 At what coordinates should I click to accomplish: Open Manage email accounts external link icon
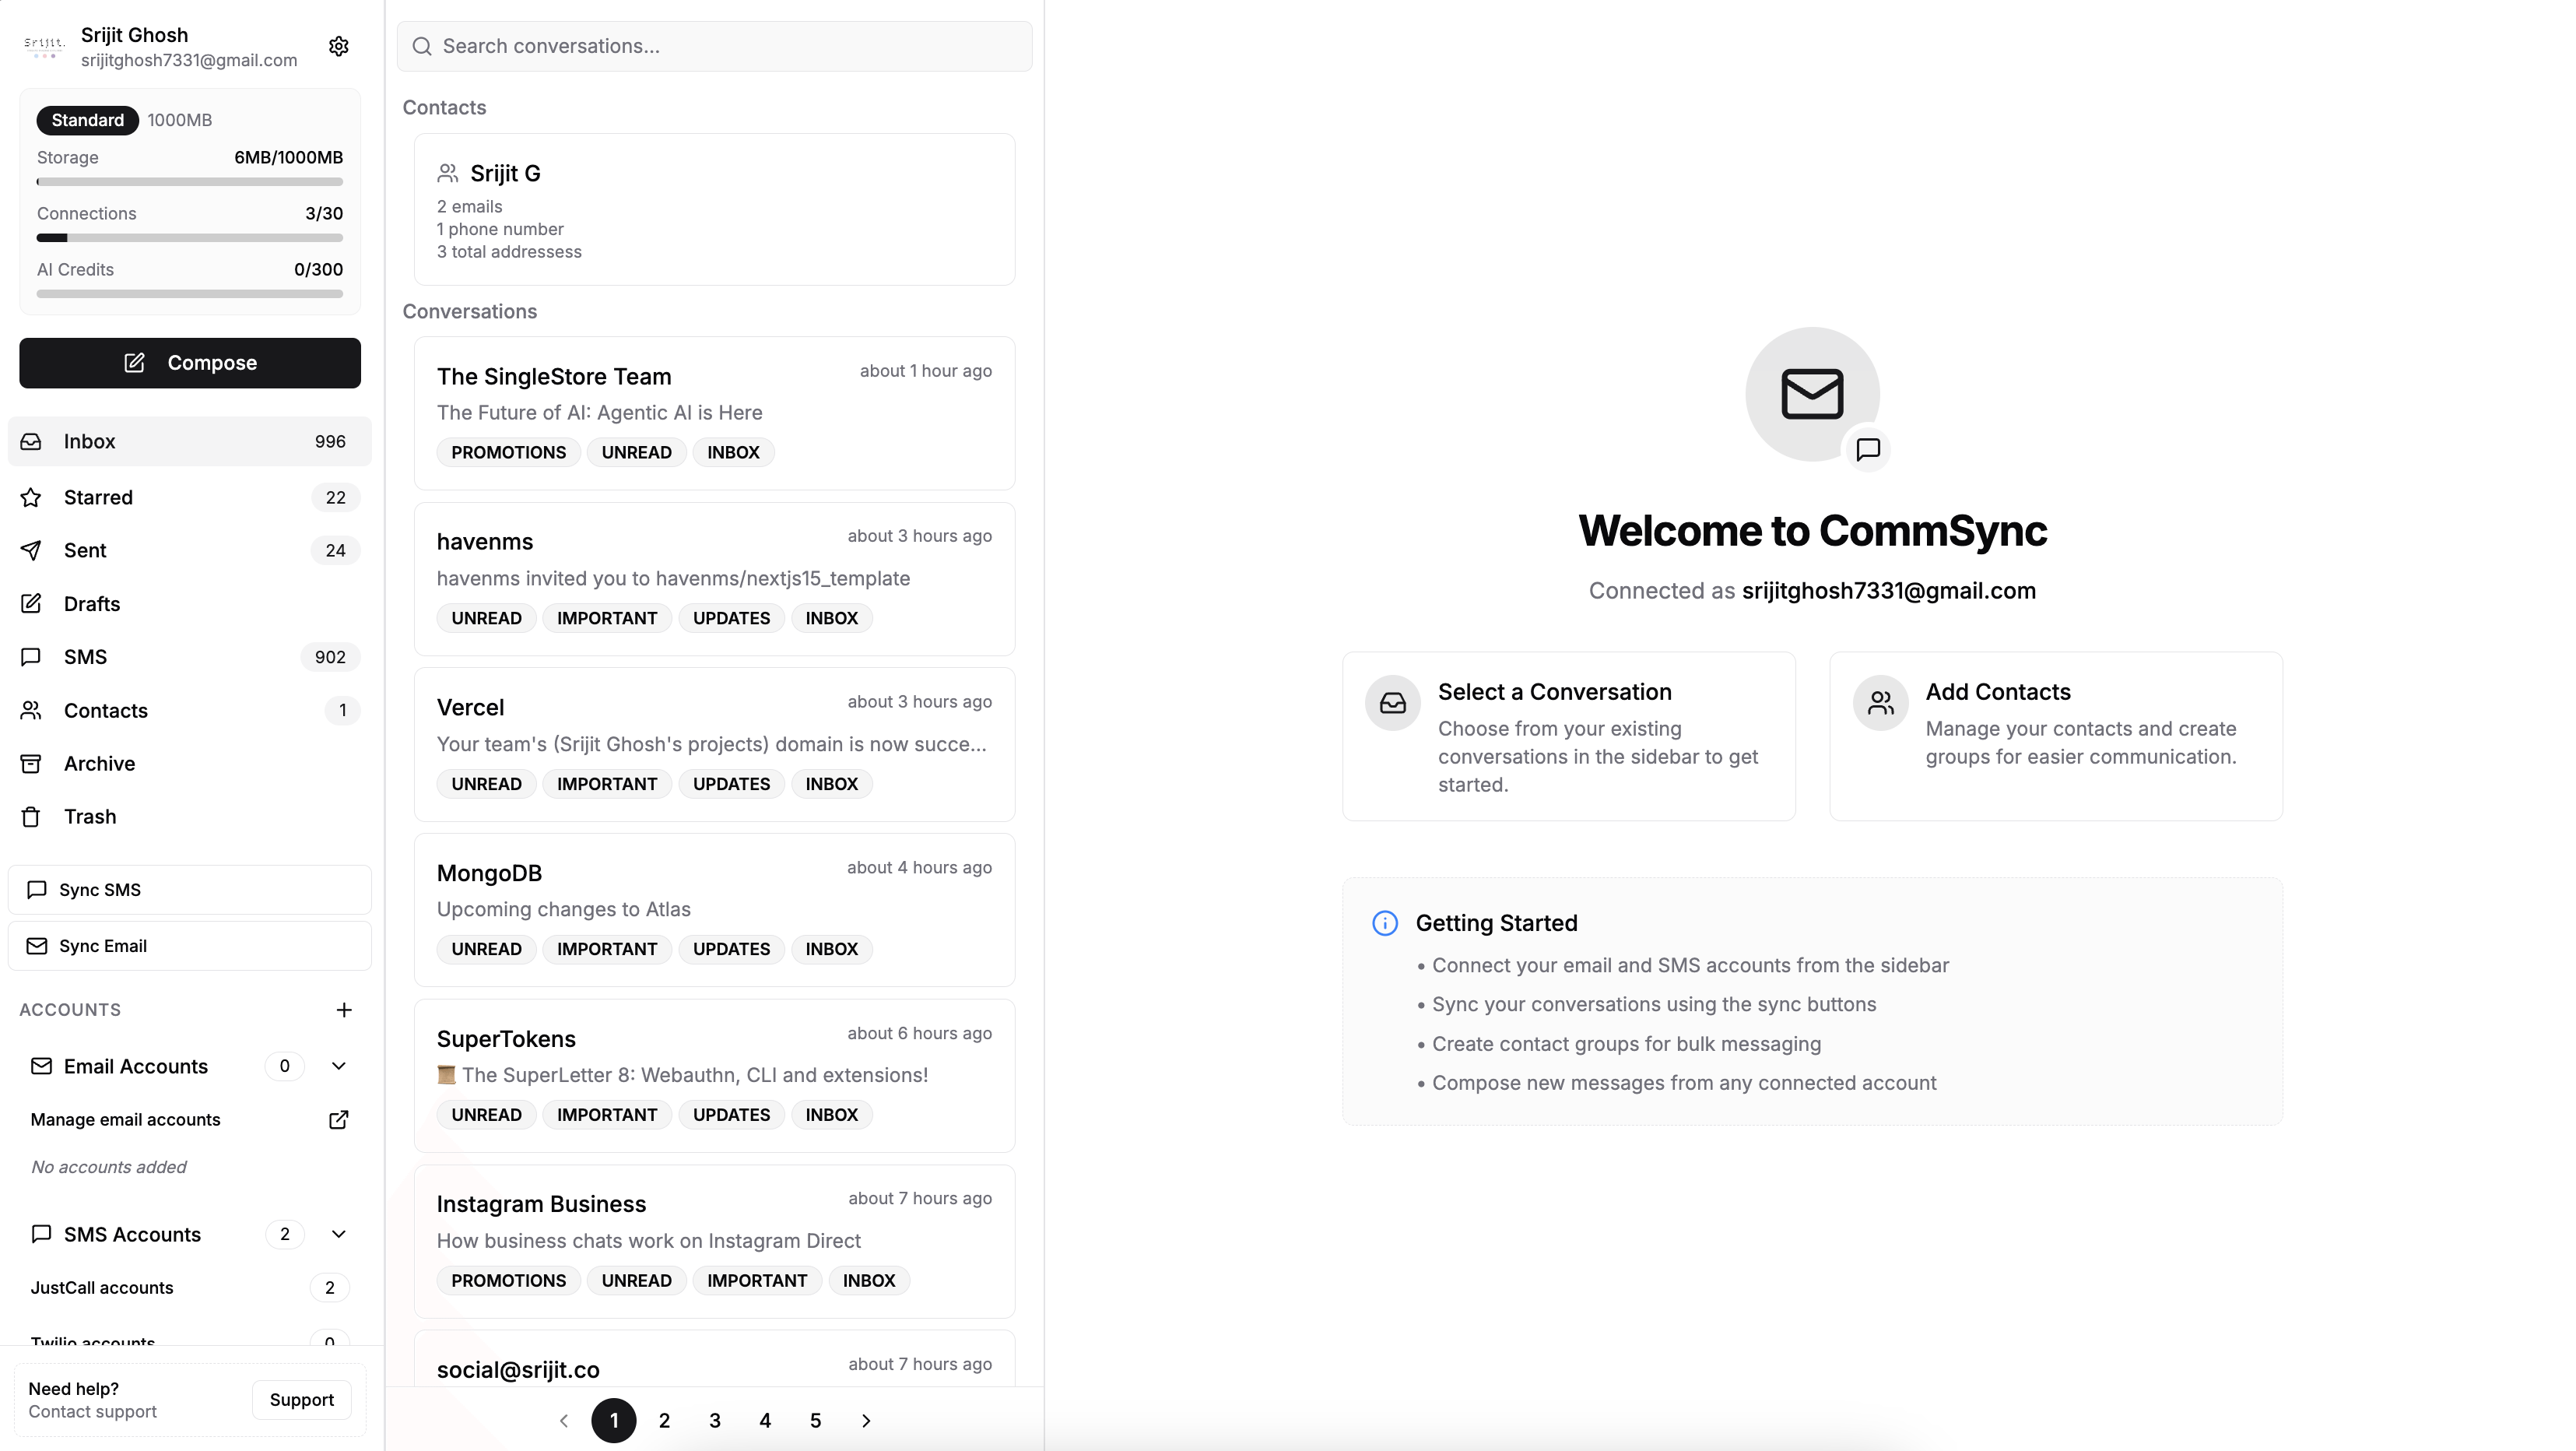click(x=338, y=1120)
